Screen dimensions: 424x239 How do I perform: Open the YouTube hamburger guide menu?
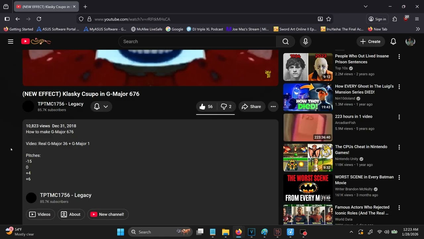11,41
